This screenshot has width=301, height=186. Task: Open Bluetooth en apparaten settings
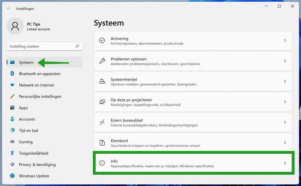point(44,74)
